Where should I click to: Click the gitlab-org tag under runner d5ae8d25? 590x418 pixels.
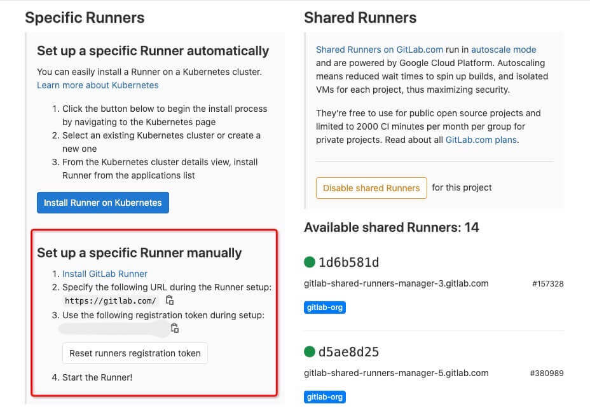click(x=325, y=397)
